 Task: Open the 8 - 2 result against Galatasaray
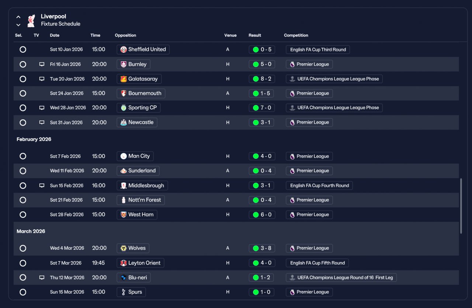coord(262,79)
